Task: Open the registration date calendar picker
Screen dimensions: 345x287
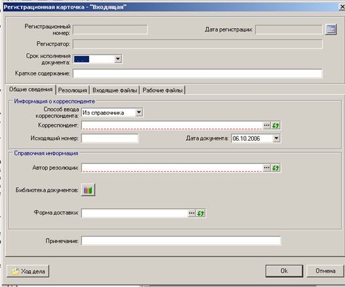Action: coord(331,29)
